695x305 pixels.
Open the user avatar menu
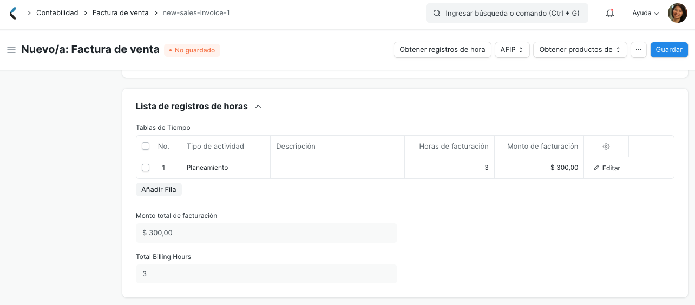[x=677, y=13]
